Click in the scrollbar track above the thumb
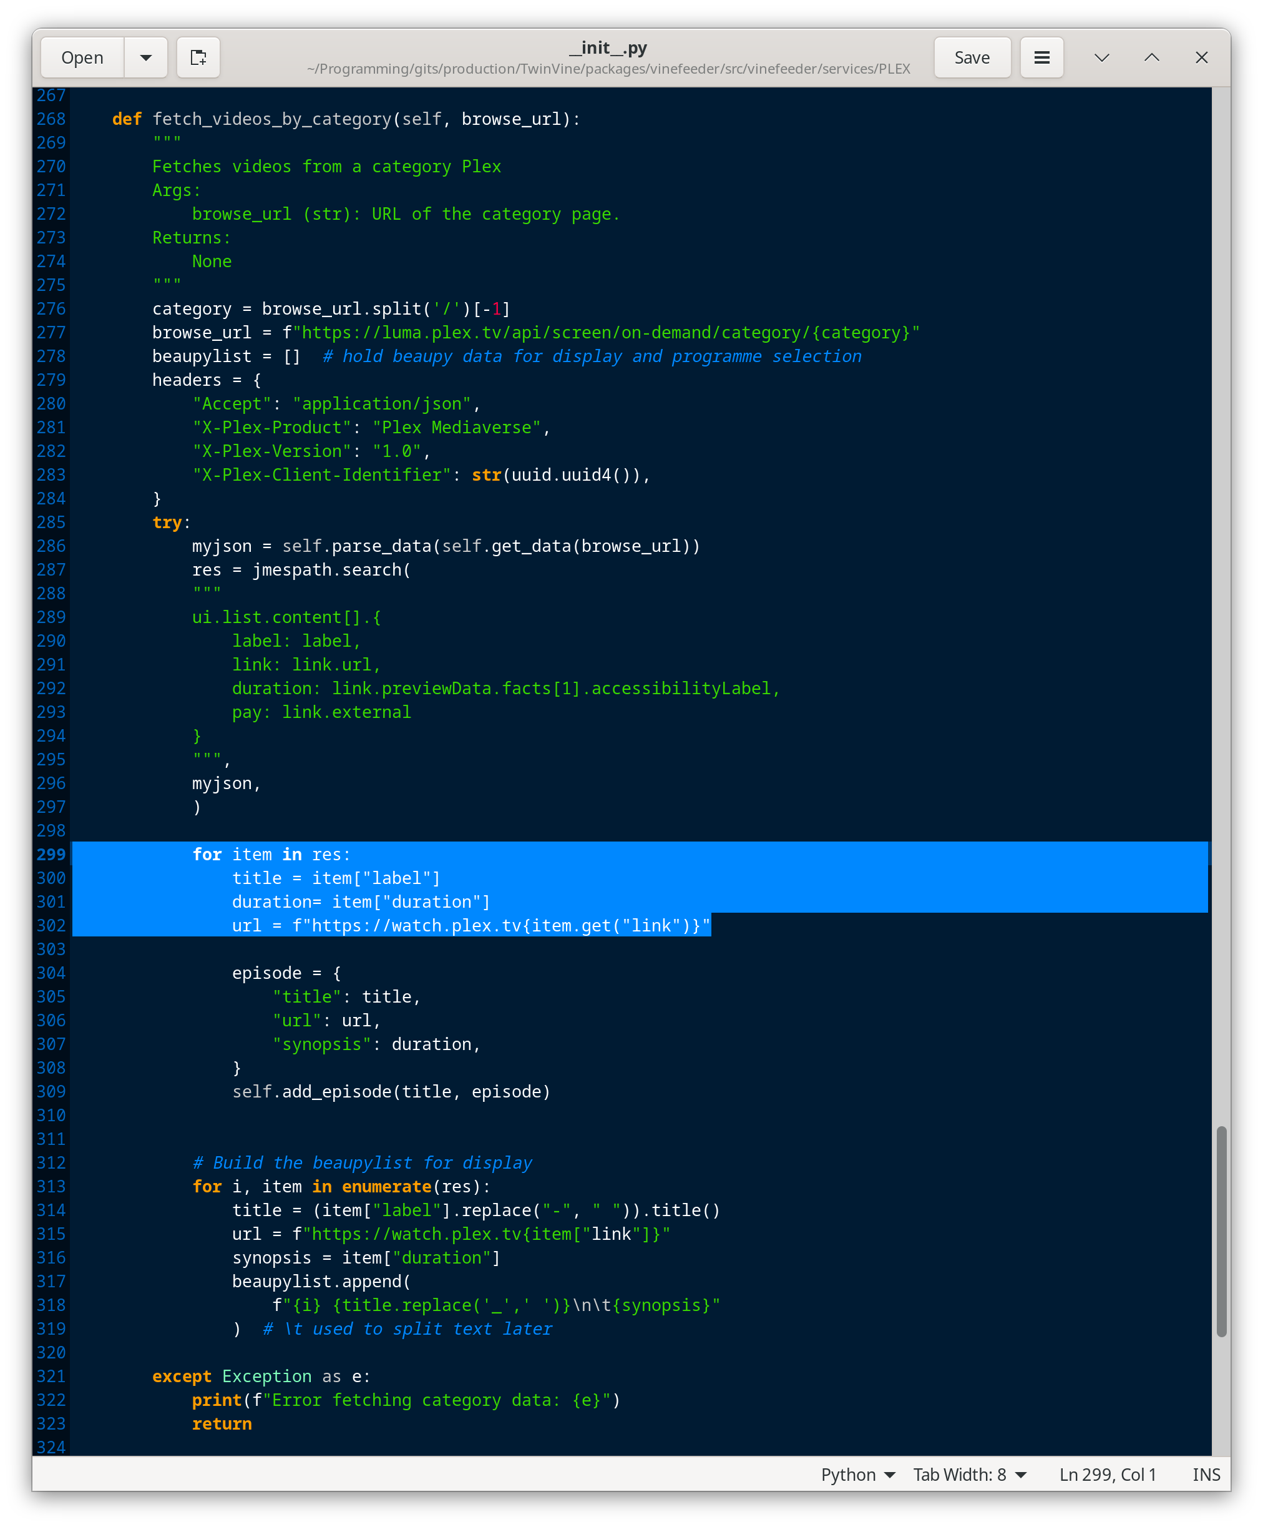This screenshot has width=1263, height=1527. (1221, 582)
